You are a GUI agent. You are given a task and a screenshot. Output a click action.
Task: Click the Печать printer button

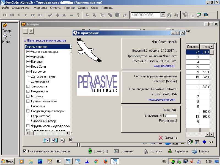pyautogui.click(x=200, y=151)
